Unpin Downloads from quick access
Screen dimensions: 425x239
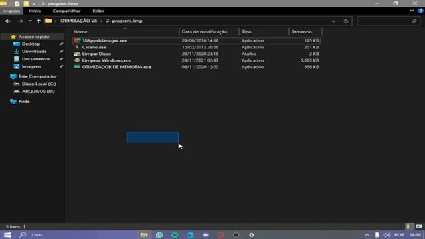61,52
